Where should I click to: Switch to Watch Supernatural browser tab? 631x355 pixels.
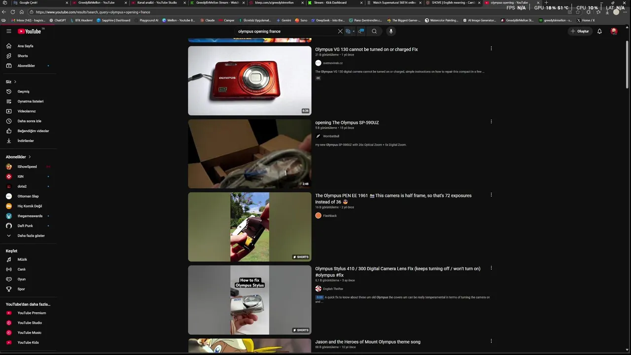(394, 2)
